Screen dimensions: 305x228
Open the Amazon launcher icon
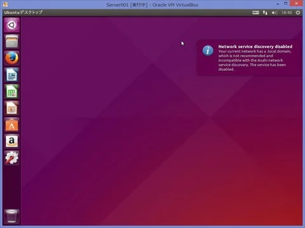(11, 141)
